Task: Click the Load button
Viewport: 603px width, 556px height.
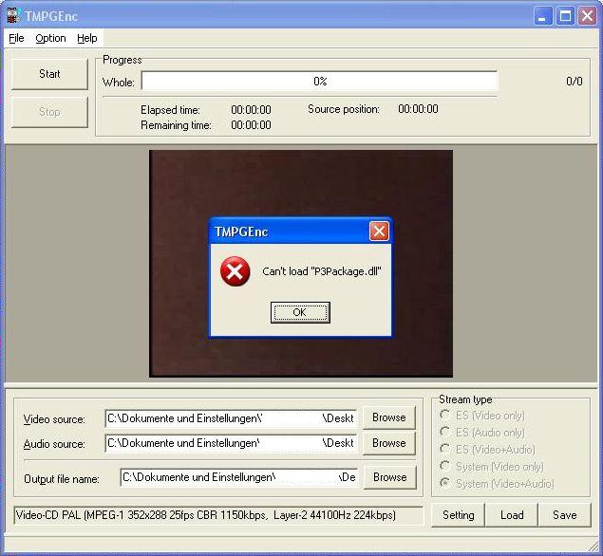Action: (512, 515)
